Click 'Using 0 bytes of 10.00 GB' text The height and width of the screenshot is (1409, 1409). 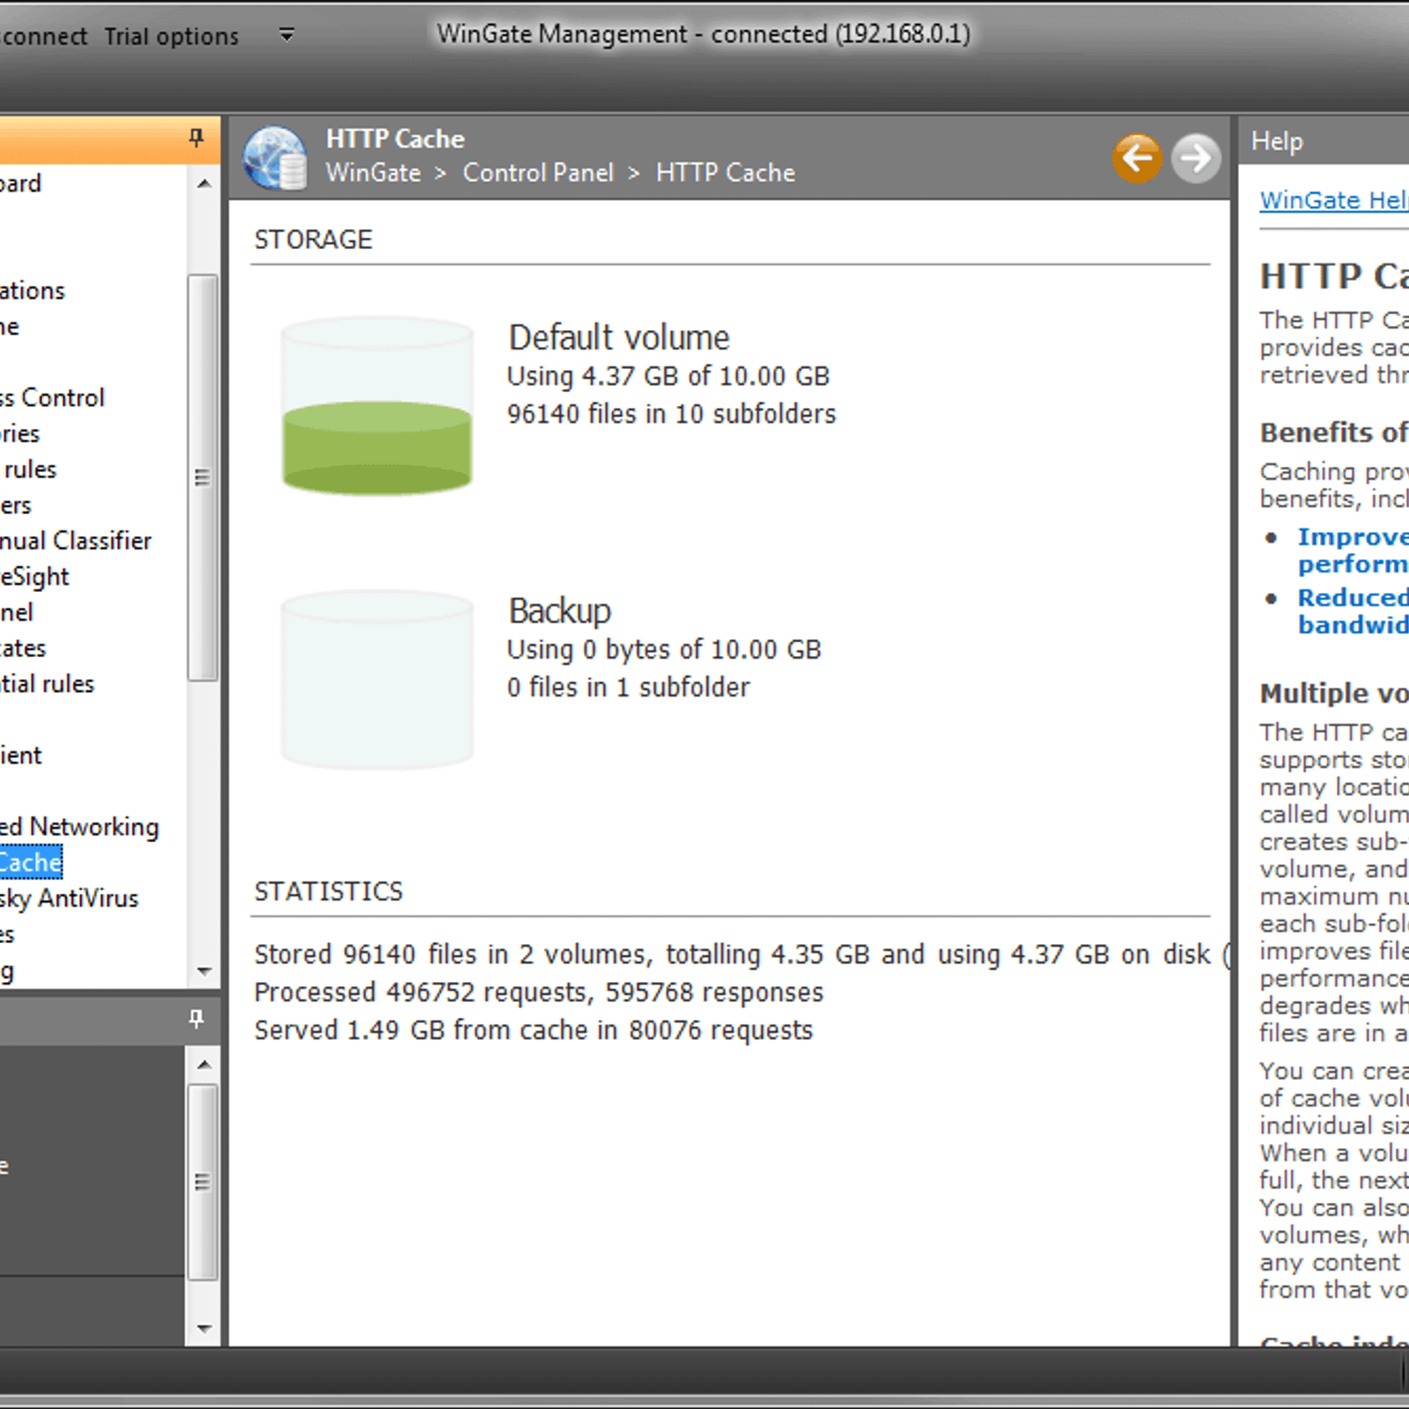click(664, 650)
